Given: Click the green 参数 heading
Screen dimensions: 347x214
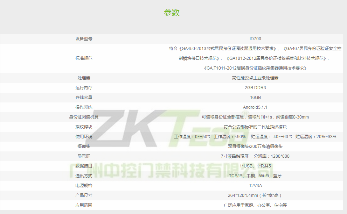Looking at the screenshot, I should pos(172,13).
